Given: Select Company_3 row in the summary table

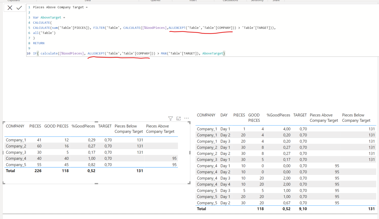Looking at the screenshot, I should click(91, 152).
